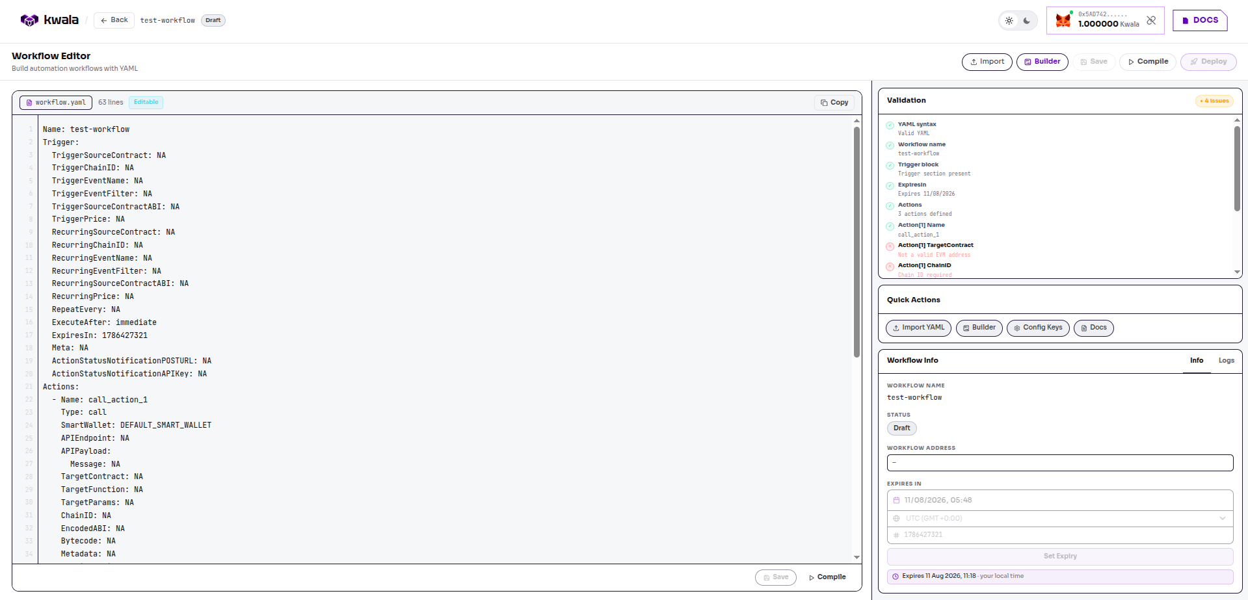This screenshot has height=600, width=1248.
Task: Click the Workflow name check icon
Action: click(x=890, y=146)
